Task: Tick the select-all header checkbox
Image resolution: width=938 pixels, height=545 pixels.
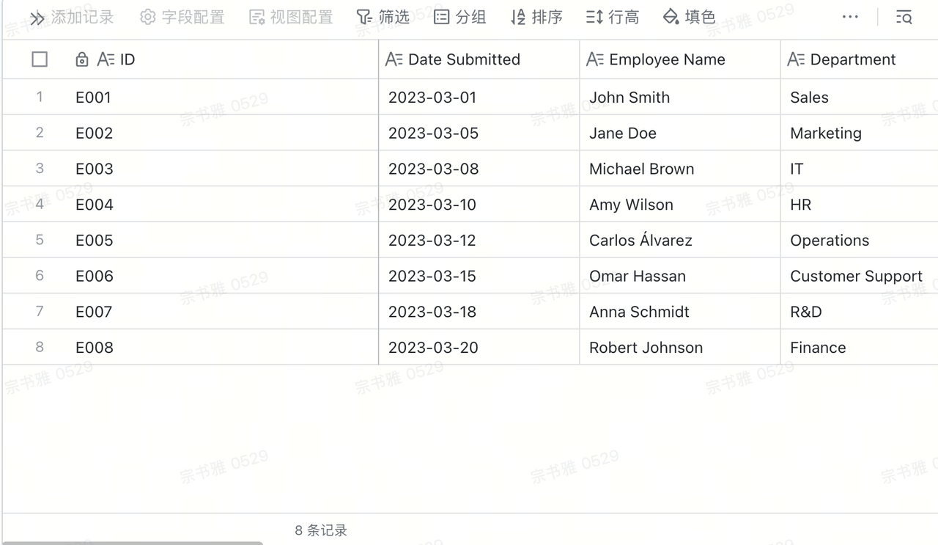Action: [40, 59]
